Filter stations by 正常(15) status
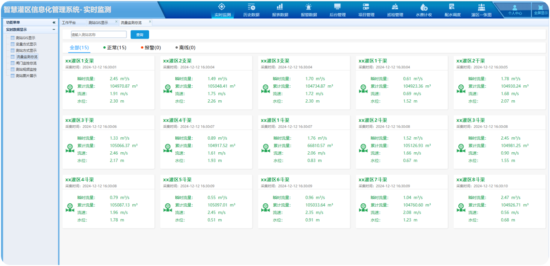The width and height of the screenshot is (550, 266). (x=114, y=48)
